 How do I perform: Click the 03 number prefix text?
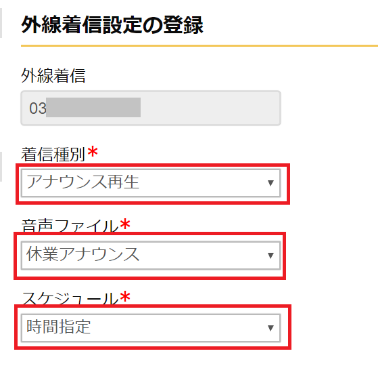point(38,108)
